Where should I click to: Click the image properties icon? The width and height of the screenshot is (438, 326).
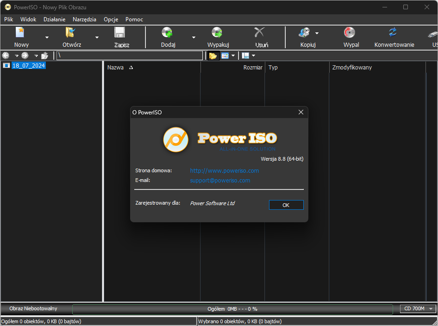(245, 56)
